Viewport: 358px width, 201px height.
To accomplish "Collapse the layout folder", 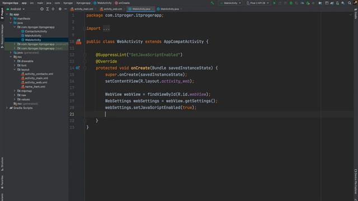I will 15,69.
